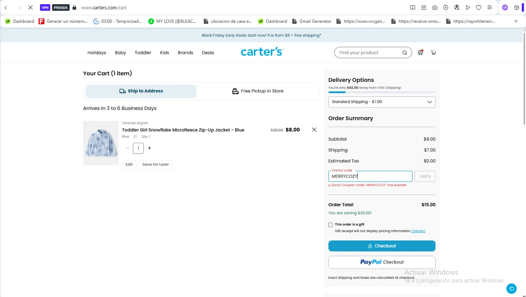Open the Brands menu
Image resolution: width=526 pixels, height=297 pixels.
[186, 52]
